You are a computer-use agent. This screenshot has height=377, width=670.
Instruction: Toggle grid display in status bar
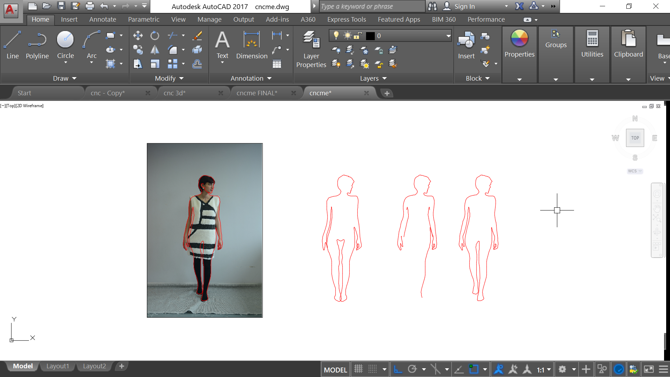[358, 369]
